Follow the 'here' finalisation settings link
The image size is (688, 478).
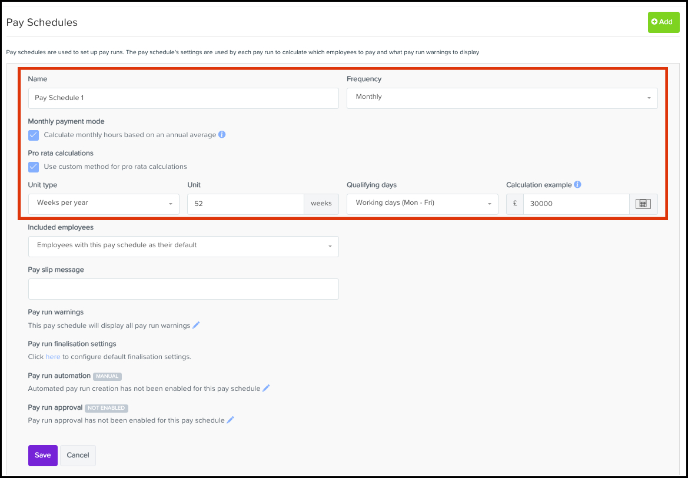(x=53, y=357)
